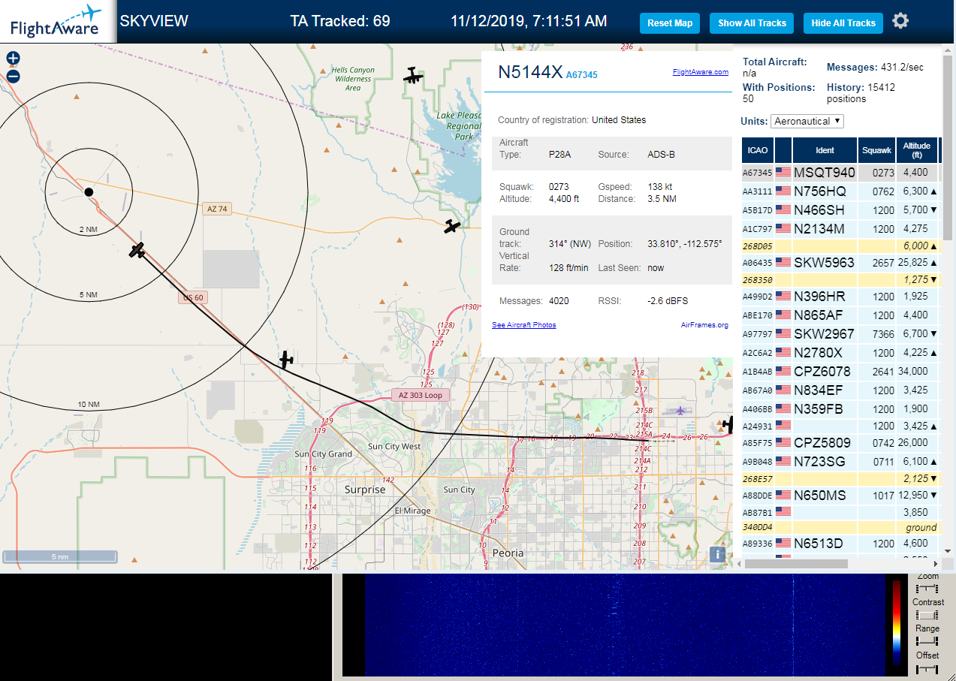956x681 pixels.
Task: Click the 5 nm map scale bar
Action: click(x=60, y=557)
